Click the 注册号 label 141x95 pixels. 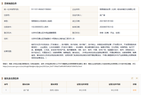point(7,15)
